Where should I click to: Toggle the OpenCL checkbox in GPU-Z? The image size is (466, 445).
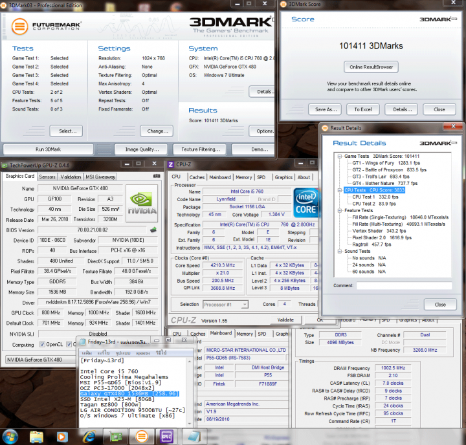(42, 344)
